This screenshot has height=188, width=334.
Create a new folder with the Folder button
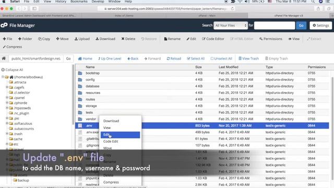pos(25,39)
